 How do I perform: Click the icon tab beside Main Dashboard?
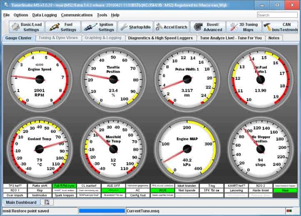[x=47, y=202]
